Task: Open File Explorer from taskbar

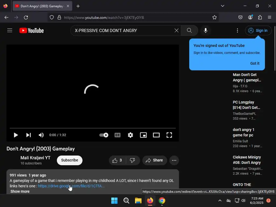Action: 138,201
